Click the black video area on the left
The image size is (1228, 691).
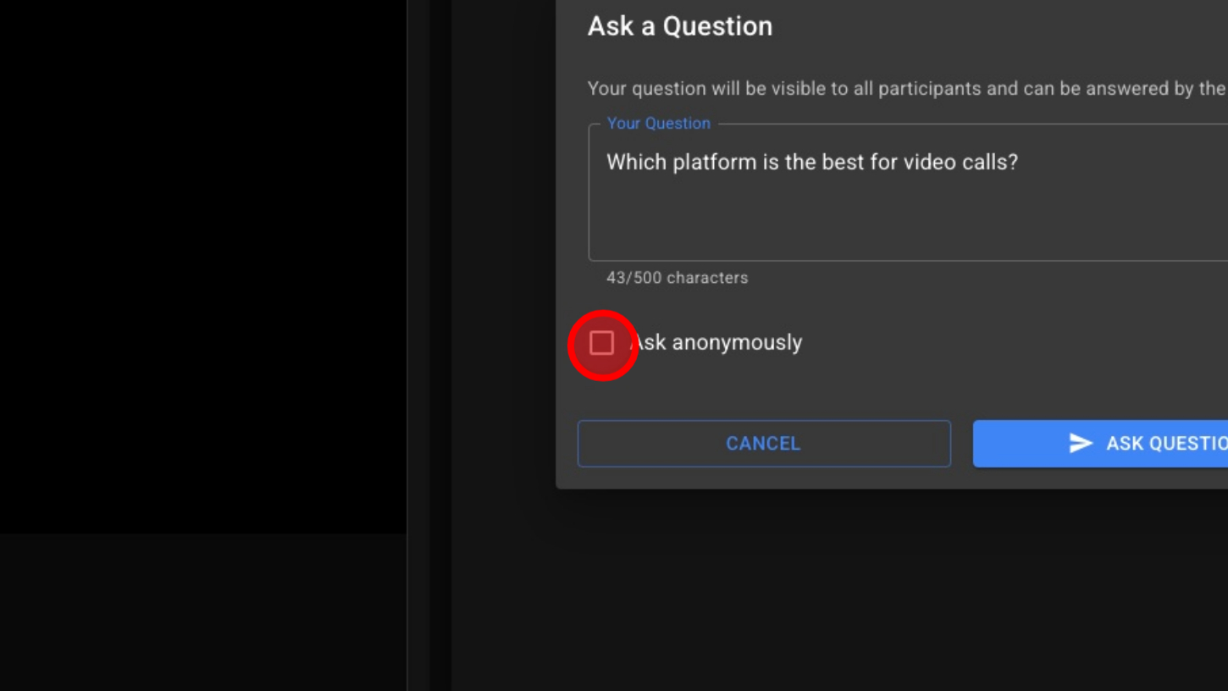point(203,254)
